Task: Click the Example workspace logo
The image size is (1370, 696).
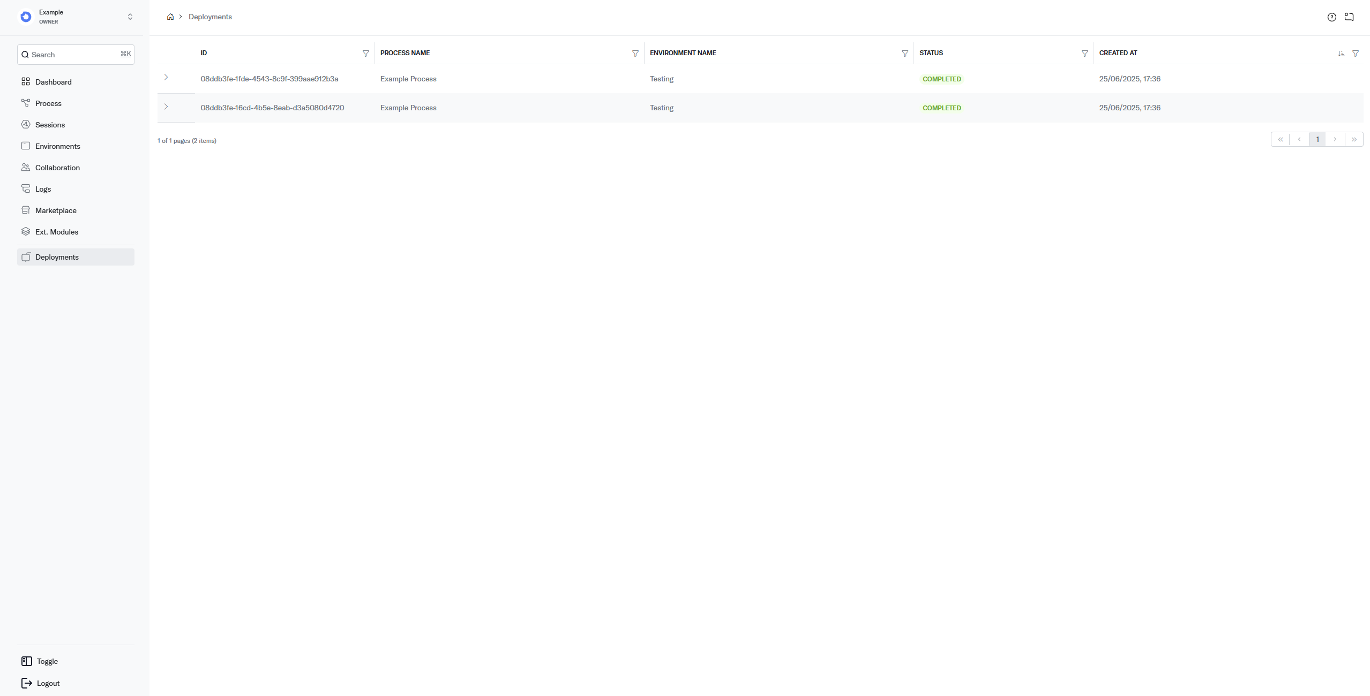Action: pos(26,17)
